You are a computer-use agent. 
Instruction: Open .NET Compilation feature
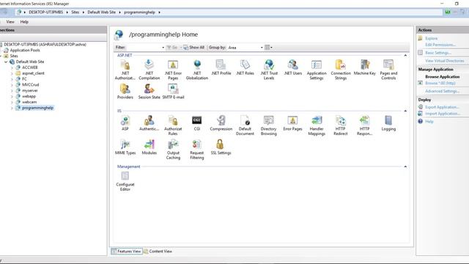pos(149,70)
